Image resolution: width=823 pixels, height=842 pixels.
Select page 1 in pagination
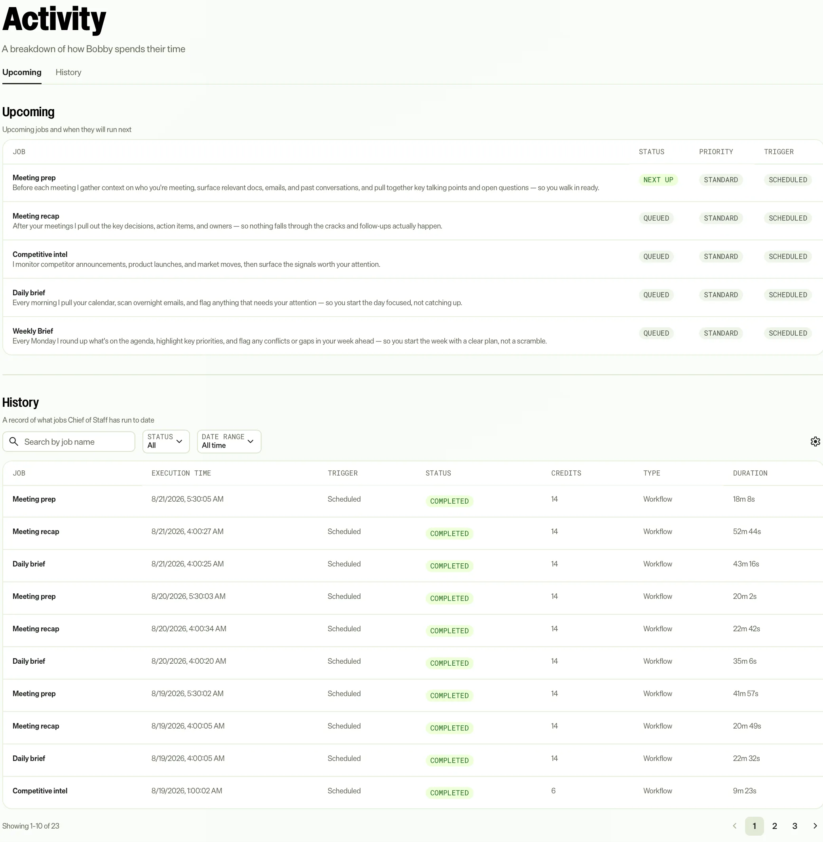pos(754,825)
